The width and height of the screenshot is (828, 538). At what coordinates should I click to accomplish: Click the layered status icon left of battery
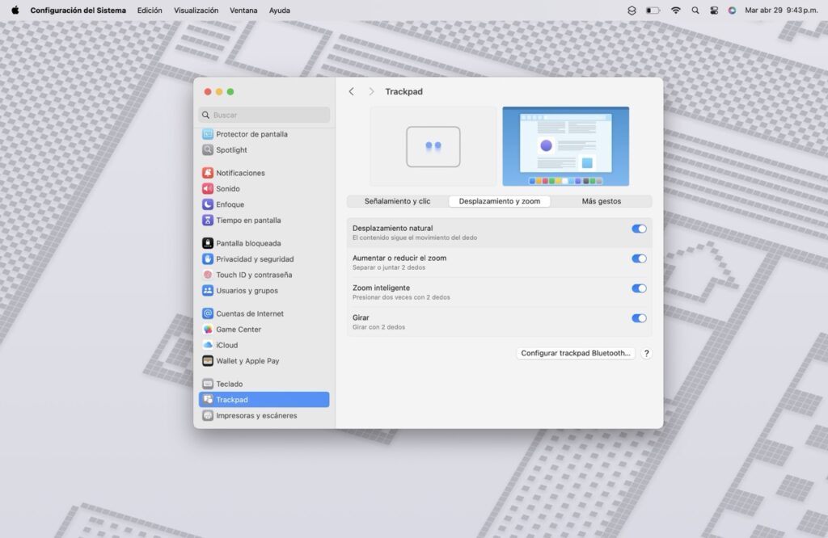(632, 10)
